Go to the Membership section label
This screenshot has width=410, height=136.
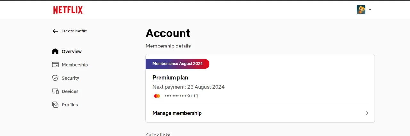click(75, 65)
